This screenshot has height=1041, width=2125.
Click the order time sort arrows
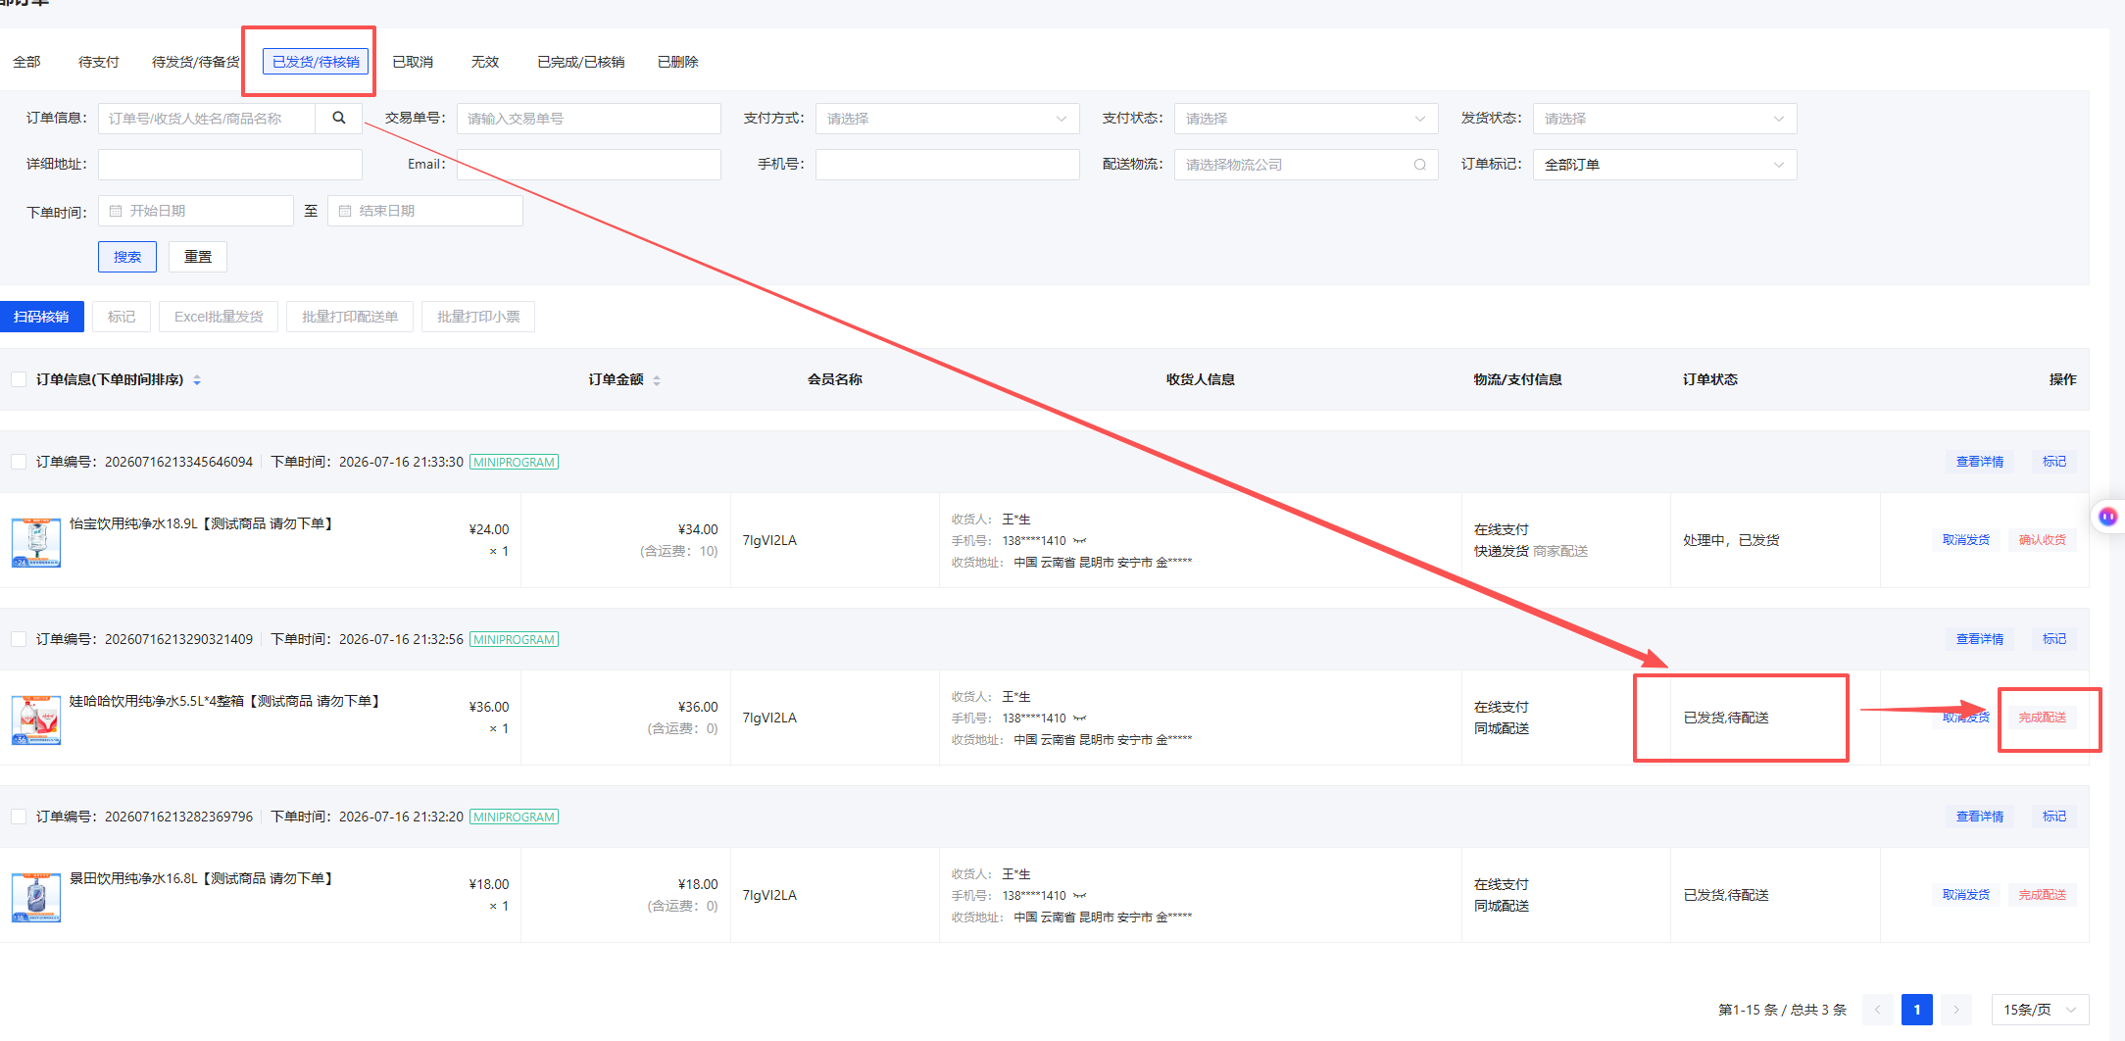197,380
